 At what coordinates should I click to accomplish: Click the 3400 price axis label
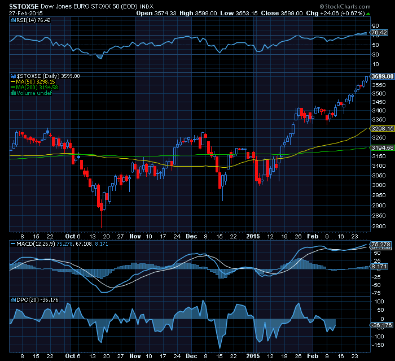point(379,111)
